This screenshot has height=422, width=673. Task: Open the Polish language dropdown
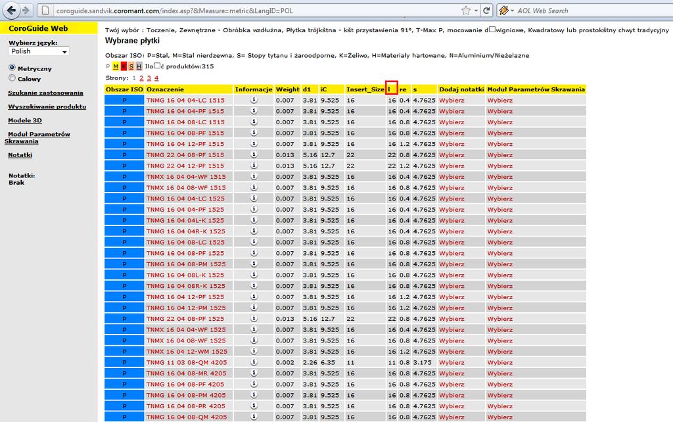click(x=39, y=51)
